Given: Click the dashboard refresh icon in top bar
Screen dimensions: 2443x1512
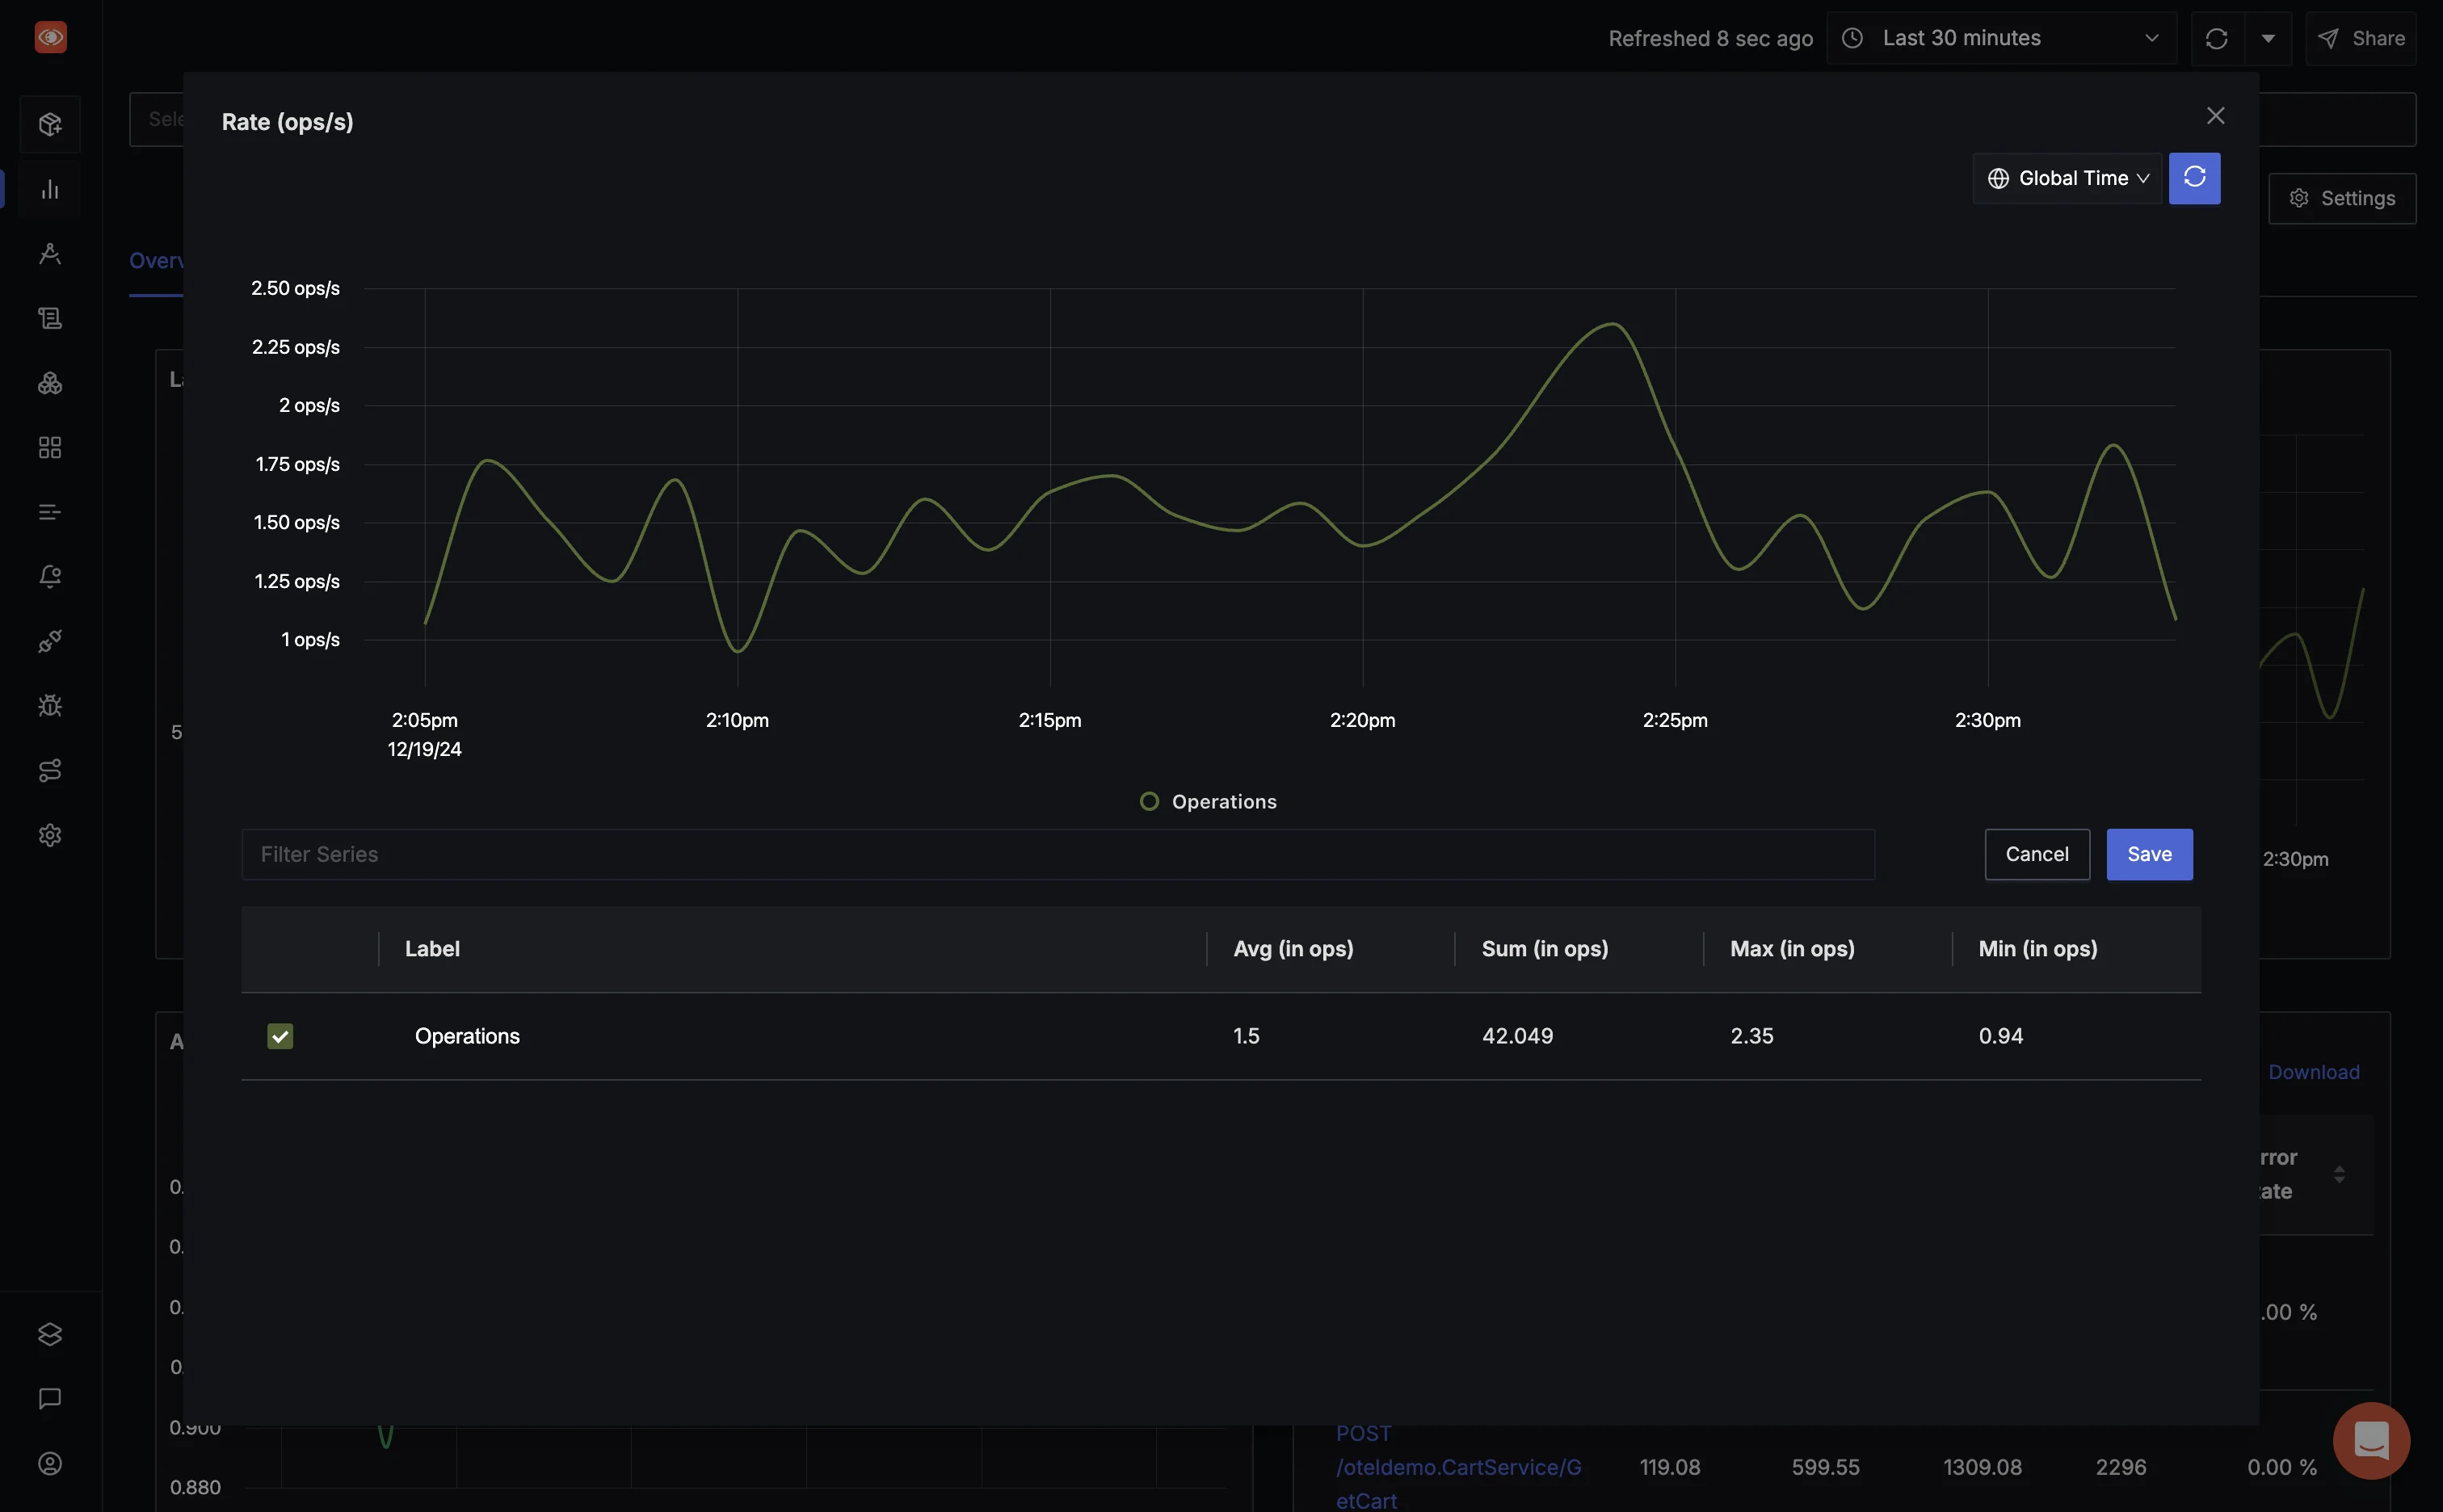Looking at the screenshot, I should point(2216,38).
